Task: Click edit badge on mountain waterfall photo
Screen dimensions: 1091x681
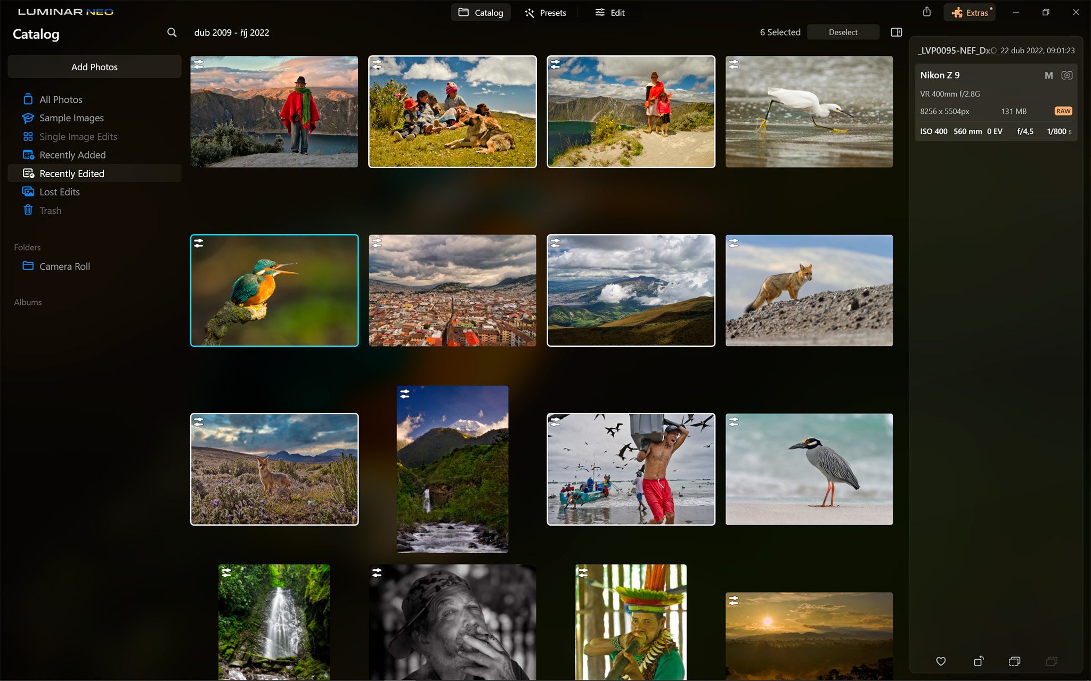Action: click(x=405, y=394)
